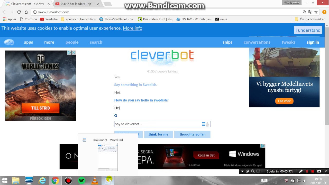The width and height of the screenshot is (329, 185).
Task: Click the think for me button
Action: click(158, 134)
